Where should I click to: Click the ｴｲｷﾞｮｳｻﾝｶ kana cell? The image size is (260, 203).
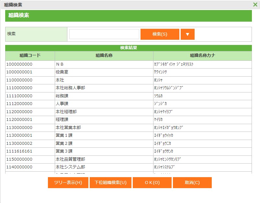(202, 151)
